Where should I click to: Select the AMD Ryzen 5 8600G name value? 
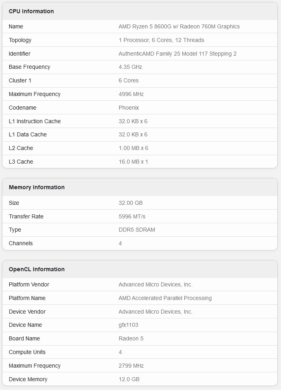coord(179,27)
